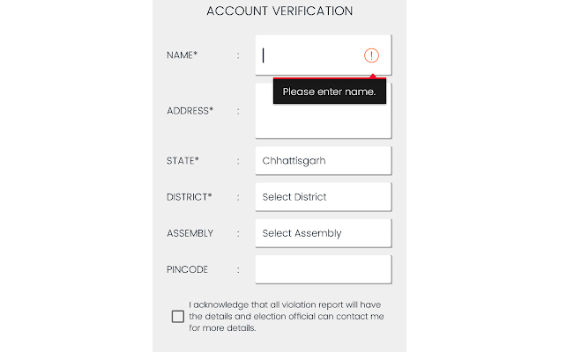
Task: Click the red pointer arrow above the tooltip
Action: point(371,77)
